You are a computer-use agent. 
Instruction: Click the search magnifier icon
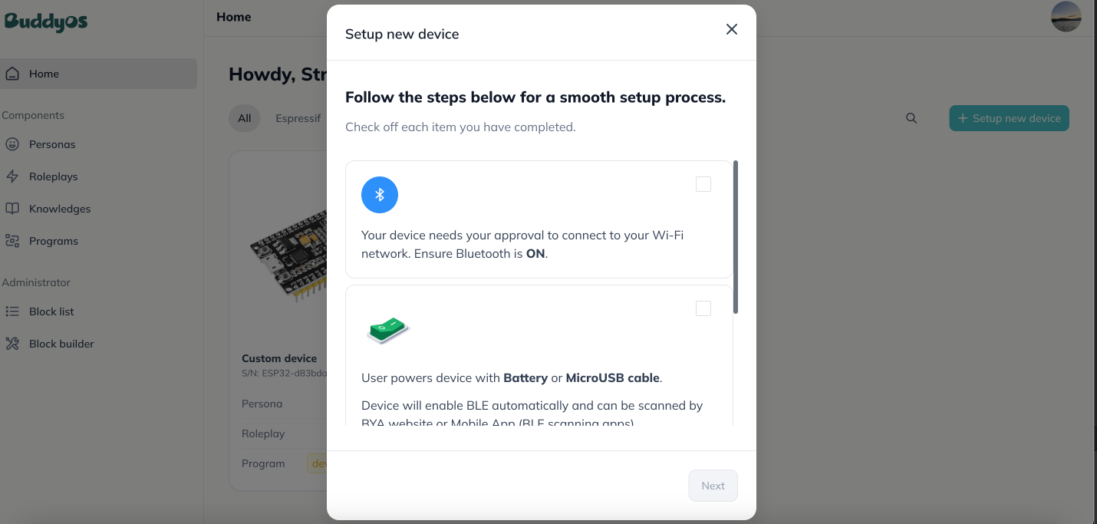911,118
